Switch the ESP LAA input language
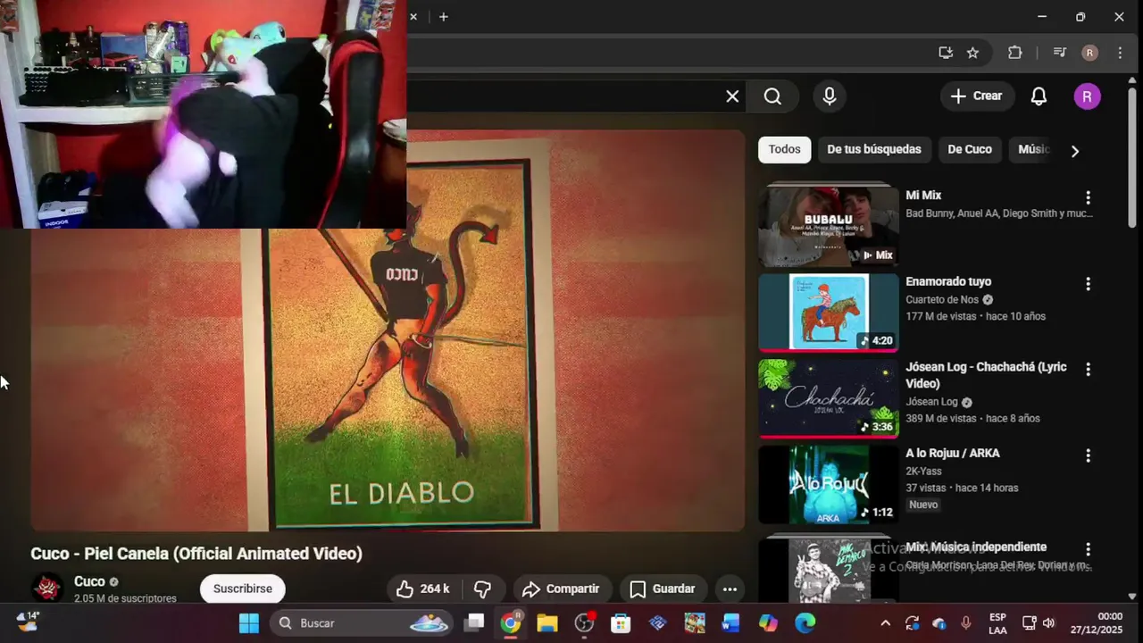Screen dimensions: 1143x643 coord(997,623)
